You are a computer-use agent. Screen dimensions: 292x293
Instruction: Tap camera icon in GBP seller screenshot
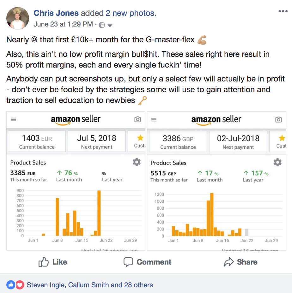pos(278,120)
